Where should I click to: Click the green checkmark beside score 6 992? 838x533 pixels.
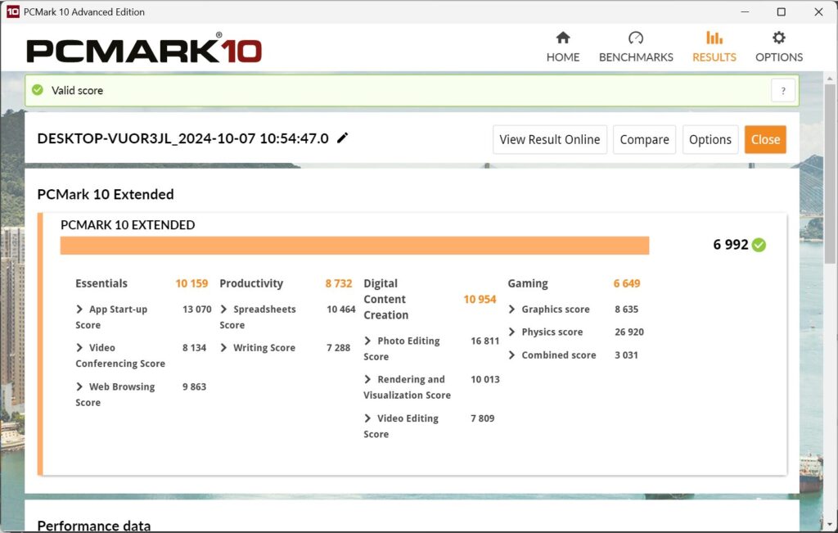click(x=759, y=245)
